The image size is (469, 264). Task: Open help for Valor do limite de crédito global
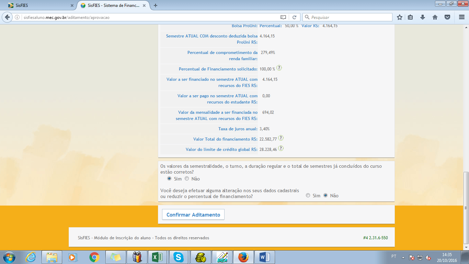point(281,148)
